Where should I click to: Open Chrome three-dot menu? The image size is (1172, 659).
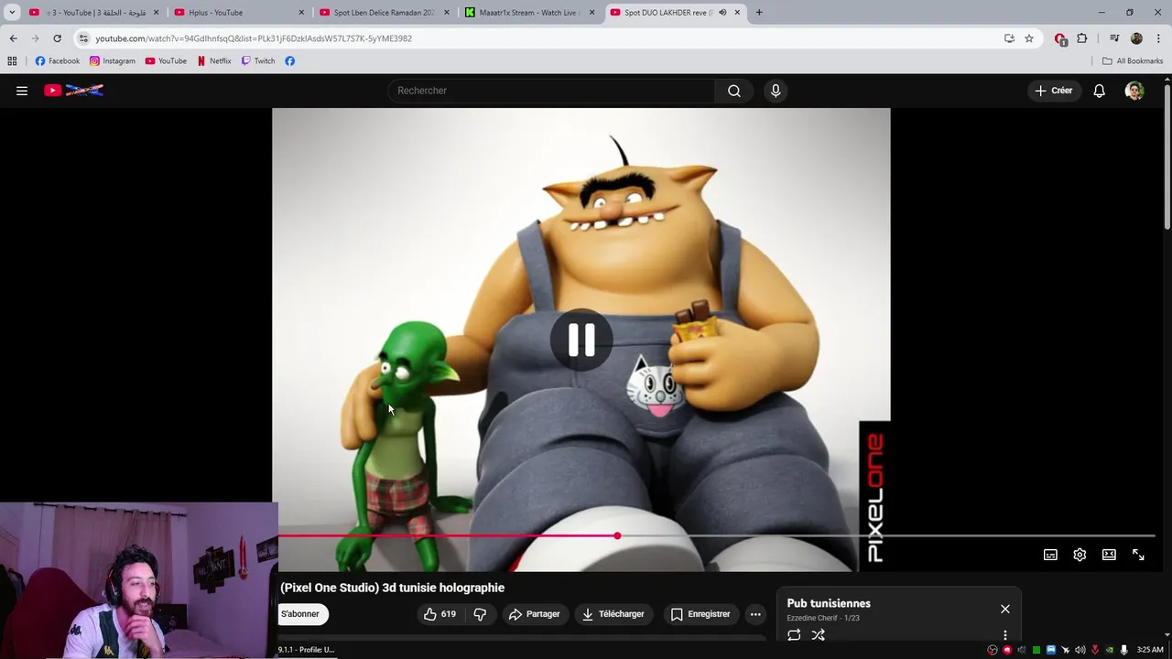tap(1158, 38)
